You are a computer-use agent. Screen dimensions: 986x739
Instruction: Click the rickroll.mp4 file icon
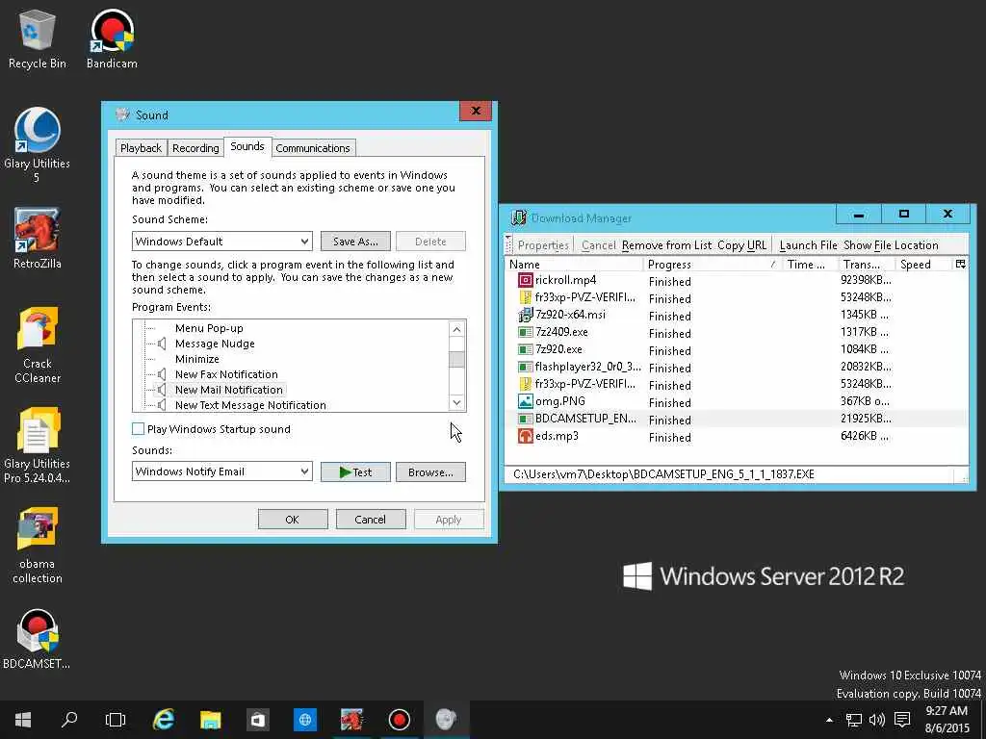point(525,280)
